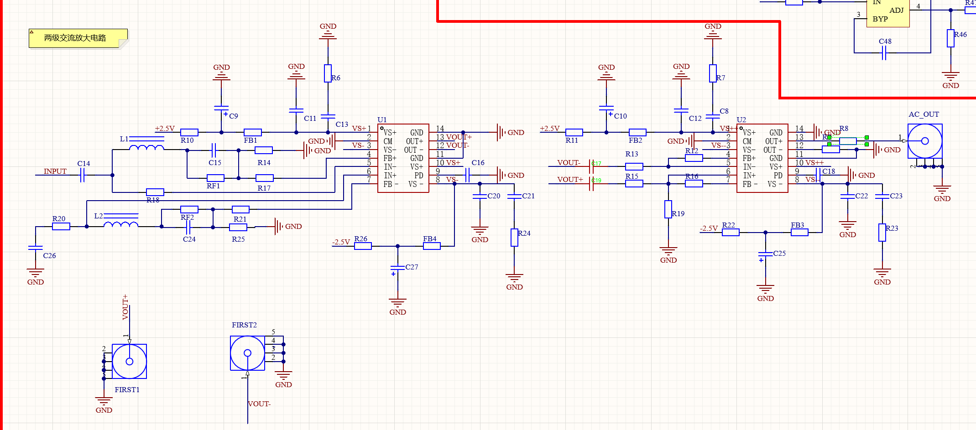Select capacitor C14 beside INPUT
Viewport: 976px width, 430px height.
point(83,175)
